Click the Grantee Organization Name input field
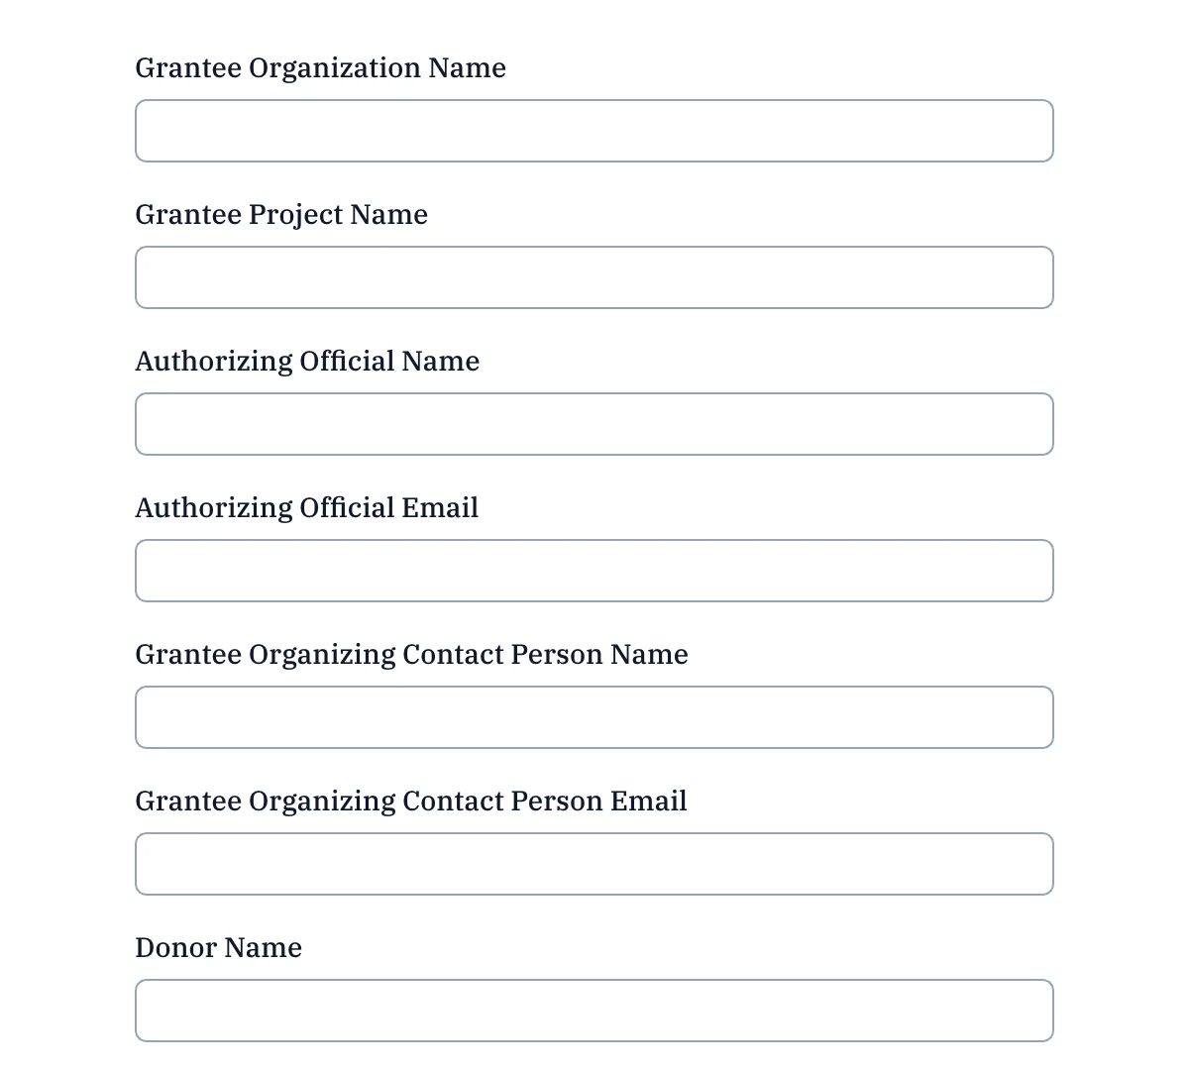The height and width of the screenshot is (1070, 1189). (x=594, y=130)
